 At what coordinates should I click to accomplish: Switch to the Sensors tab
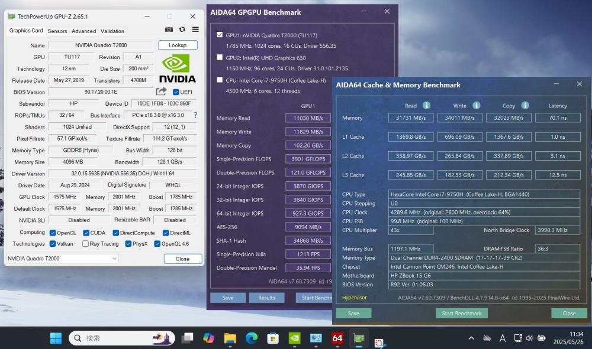[x=57, y=31]
